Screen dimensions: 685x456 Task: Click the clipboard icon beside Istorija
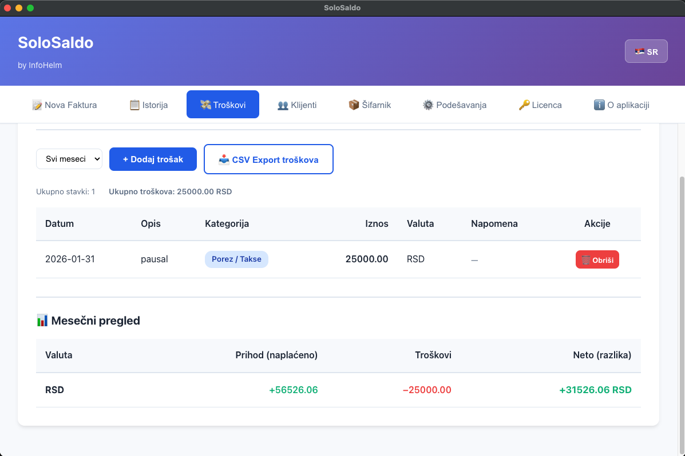(134, 105)
